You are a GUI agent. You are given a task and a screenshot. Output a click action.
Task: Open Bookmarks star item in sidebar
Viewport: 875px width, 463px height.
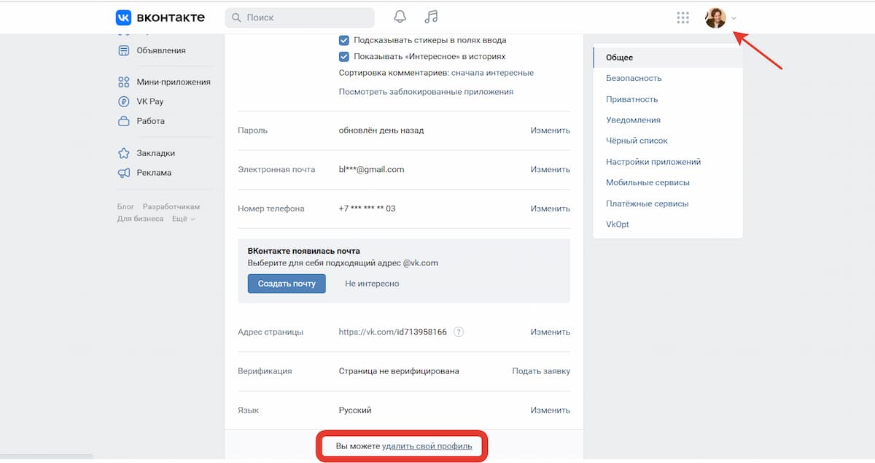[x=155, y=153]
